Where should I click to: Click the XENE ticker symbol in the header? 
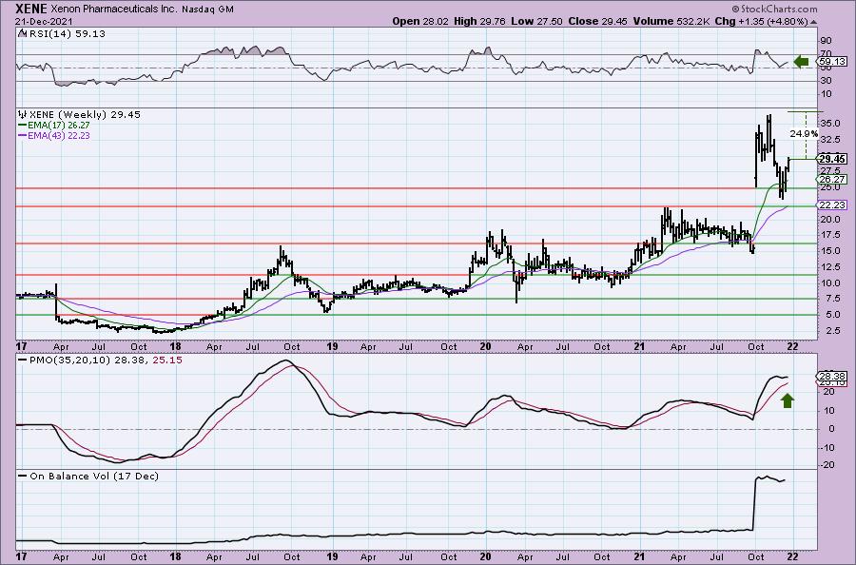click(31, 9)
